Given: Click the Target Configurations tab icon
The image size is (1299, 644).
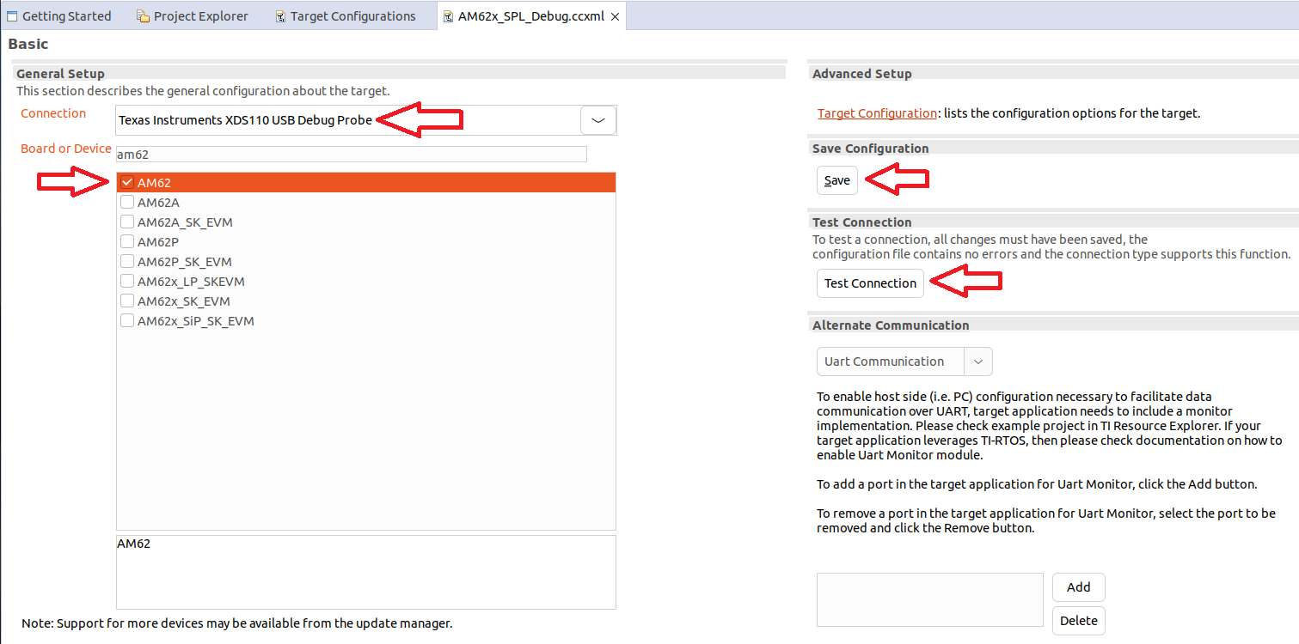Looking at the screenshot, I should click(280, 16).
